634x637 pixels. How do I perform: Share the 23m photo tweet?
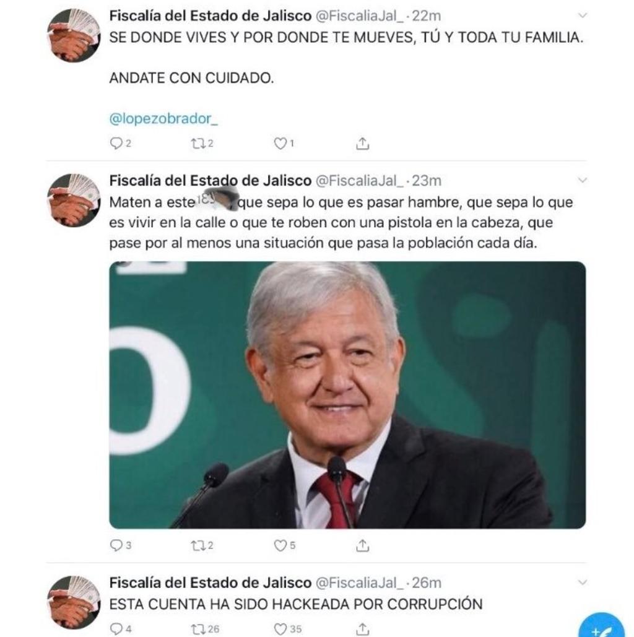[363, 545]
